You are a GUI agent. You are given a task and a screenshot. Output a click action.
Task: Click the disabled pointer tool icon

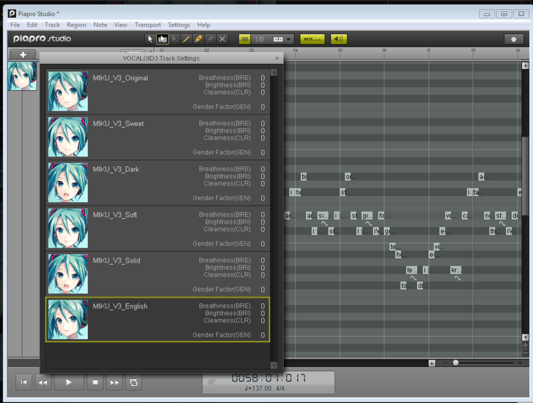click(175, 39)
